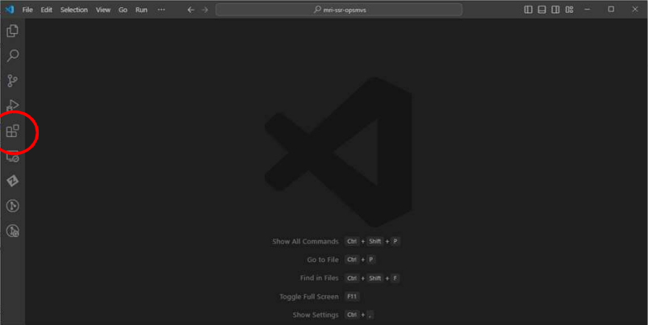Maximize the VS Code window

coord(611,9)
